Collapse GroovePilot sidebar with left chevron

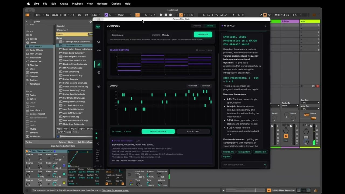coord(98,144)
